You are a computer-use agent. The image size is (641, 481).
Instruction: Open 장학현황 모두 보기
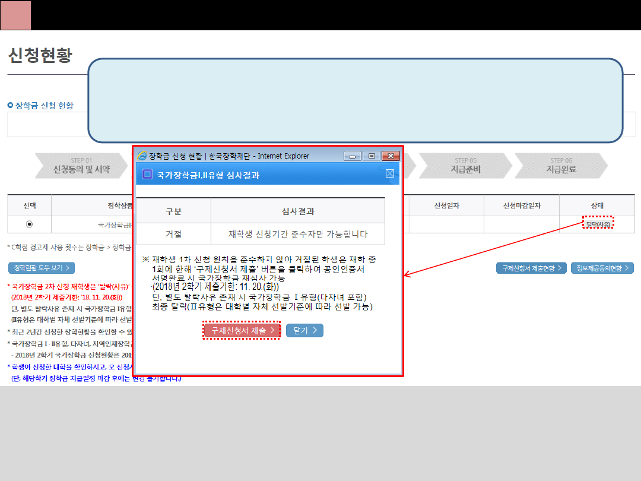(x=41, y=268)
